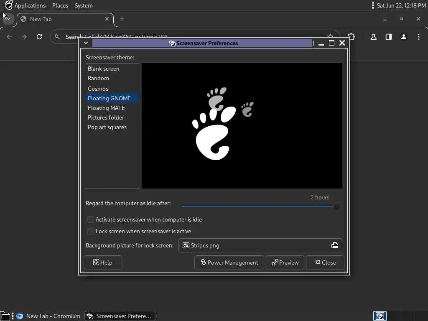
Task: Switch to the New Tab browser tab
Action: [65, 19]
